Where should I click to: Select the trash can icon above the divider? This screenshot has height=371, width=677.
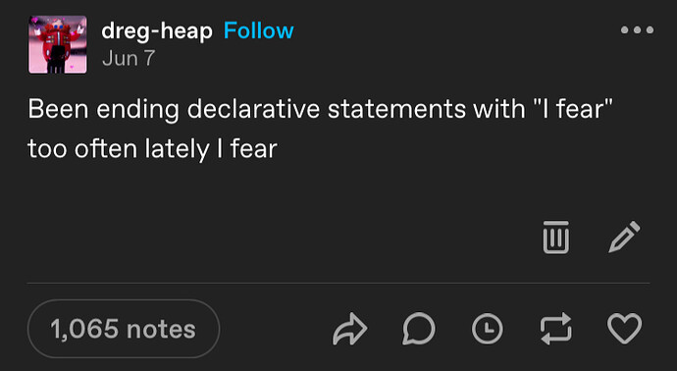coord(555,238)
